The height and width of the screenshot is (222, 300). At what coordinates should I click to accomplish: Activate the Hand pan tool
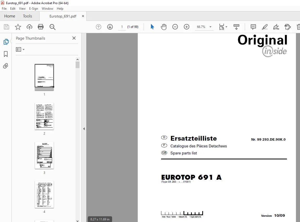coord(164,27)
